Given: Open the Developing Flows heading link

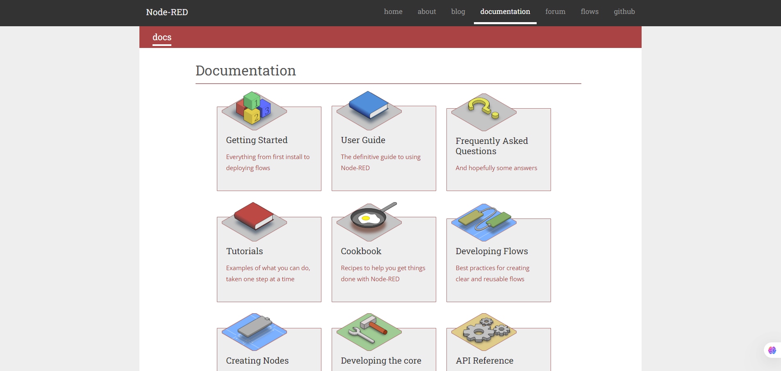Looking at the screenshot, I should 492,251.
